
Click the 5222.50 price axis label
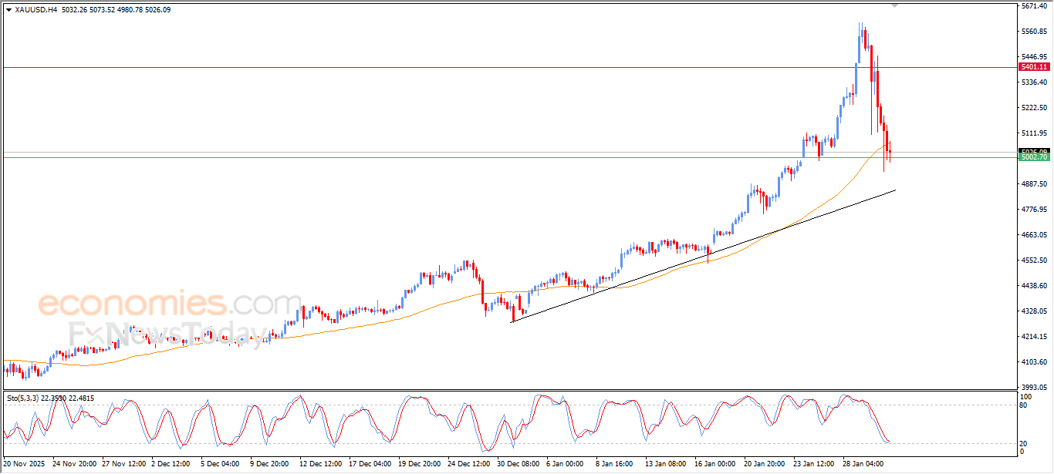pyautogui.click(x=1034, y=108)
